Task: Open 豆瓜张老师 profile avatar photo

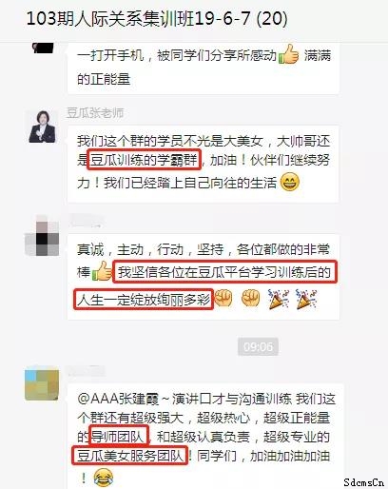Action: tap(42, 126)
